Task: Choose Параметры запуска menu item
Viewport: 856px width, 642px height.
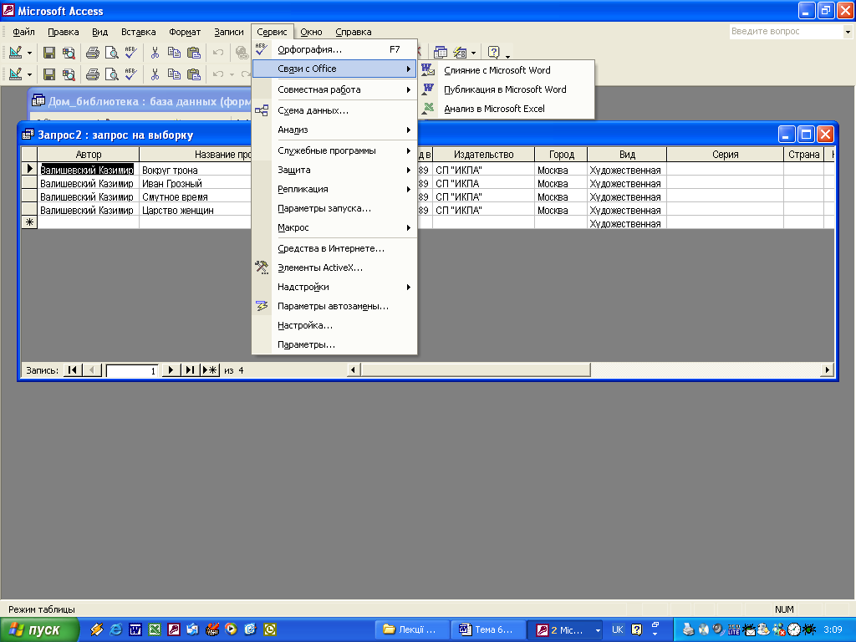Action: coord(334,208)
